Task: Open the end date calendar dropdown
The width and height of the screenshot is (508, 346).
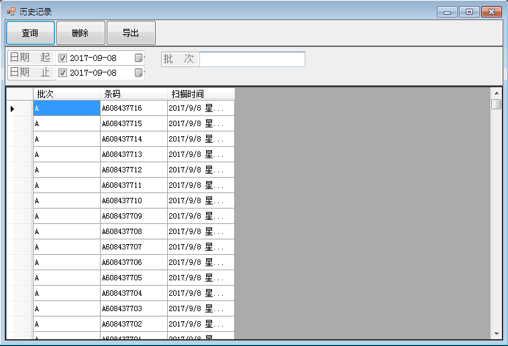Action: (x=139, y=72)
